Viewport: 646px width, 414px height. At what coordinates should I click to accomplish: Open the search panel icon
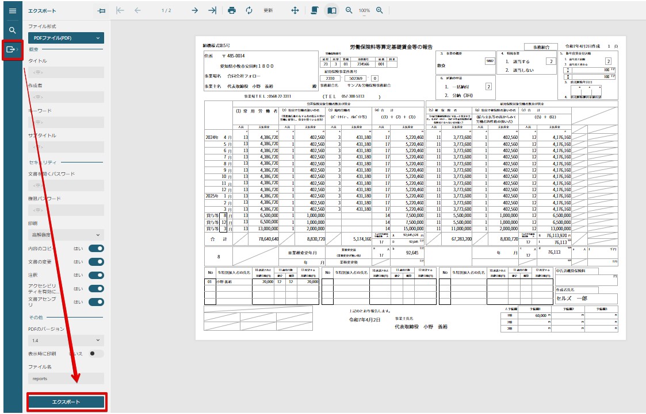coord(12,30)
